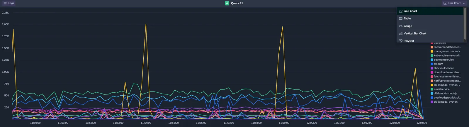469x127 pixels.
Task: Click the cx_rum blue color swatch
Action: (432, 64)
